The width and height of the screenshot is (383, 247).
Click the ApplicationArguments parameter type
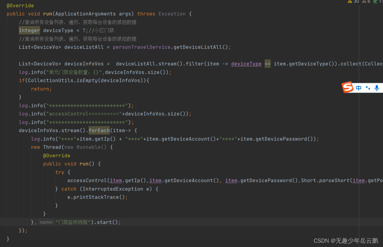point(86,14)
